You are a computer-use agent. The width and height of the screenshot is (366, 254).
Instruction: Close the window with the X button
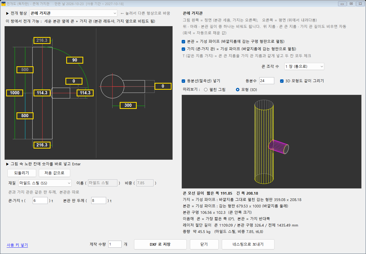[x=360, y=4]
